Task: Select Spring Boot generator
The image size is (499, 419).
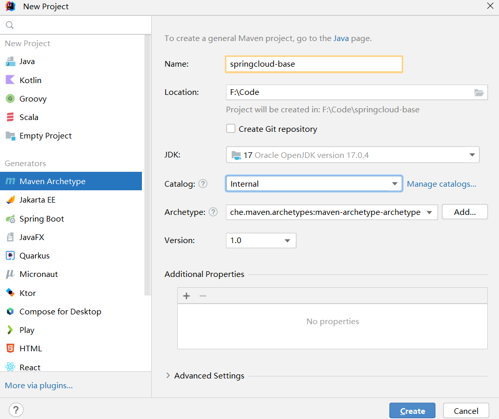Action: (x=71, y=219)
